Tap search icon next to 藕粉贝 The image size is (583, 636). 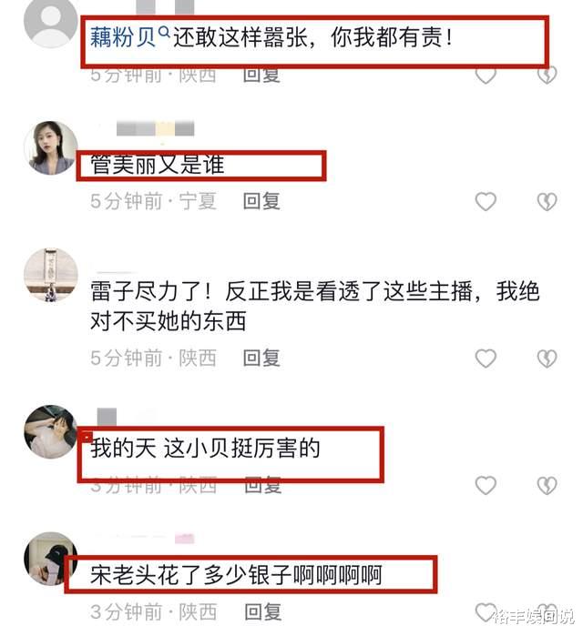pos(164,32)
